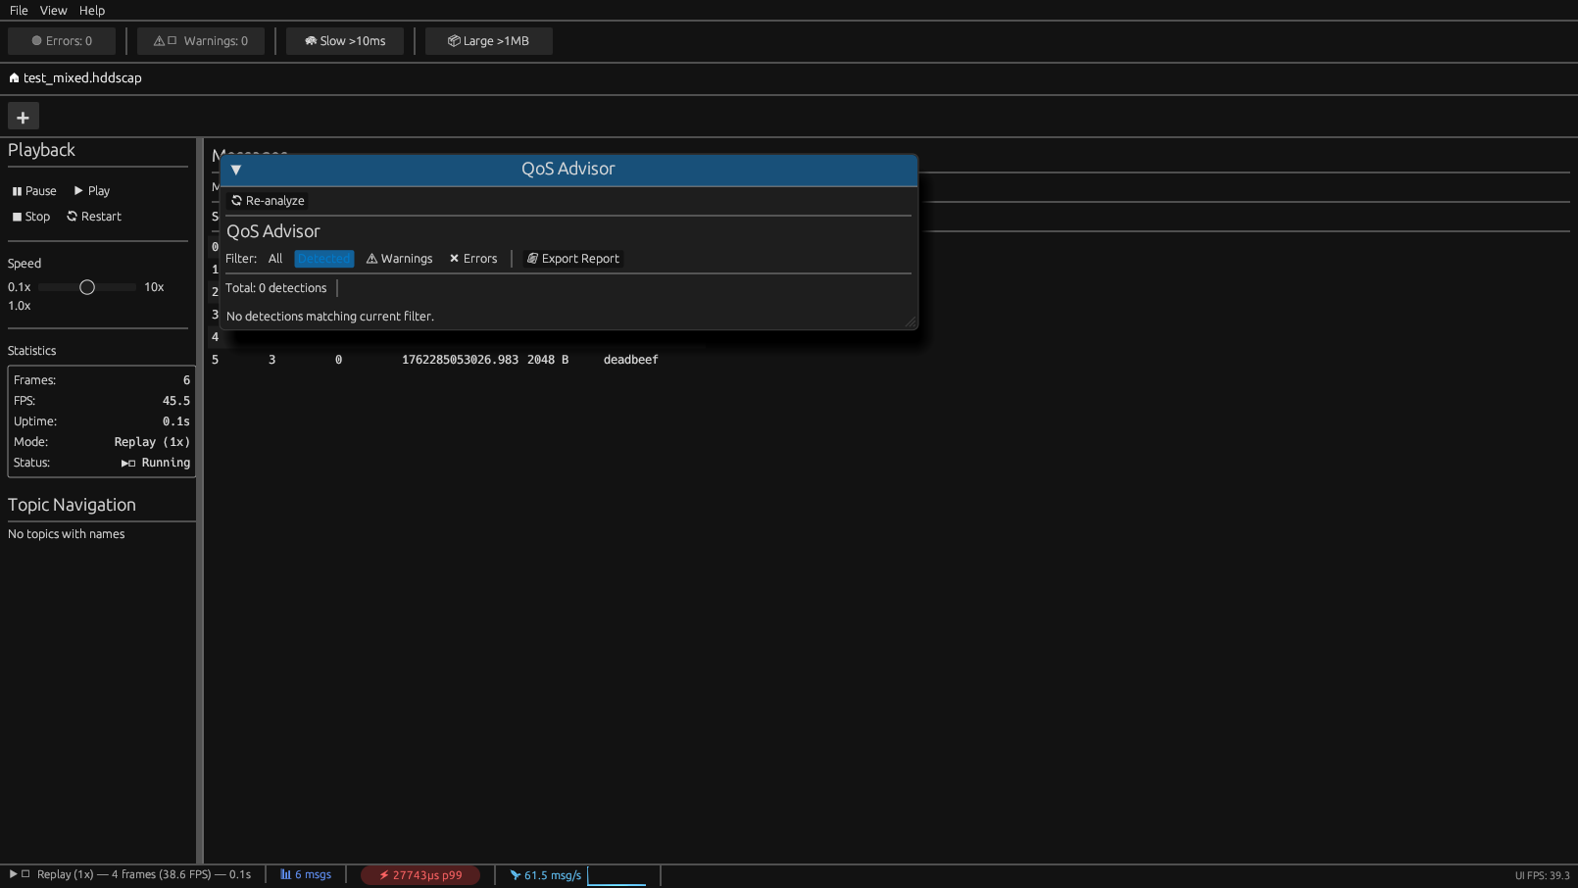Open the View menu
The image size is (1578, 888).
click(x=54, y=10)
